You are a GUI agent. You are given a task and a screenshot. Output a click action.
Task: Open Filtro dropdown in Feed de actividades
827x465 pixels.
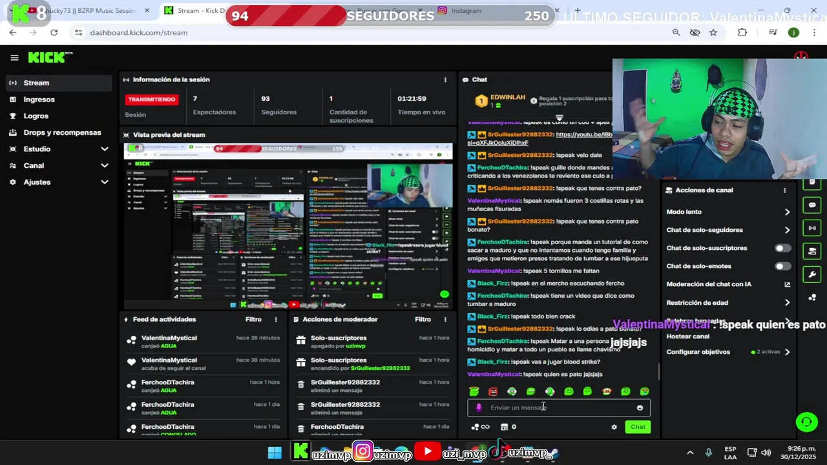(x=253, y=319)
